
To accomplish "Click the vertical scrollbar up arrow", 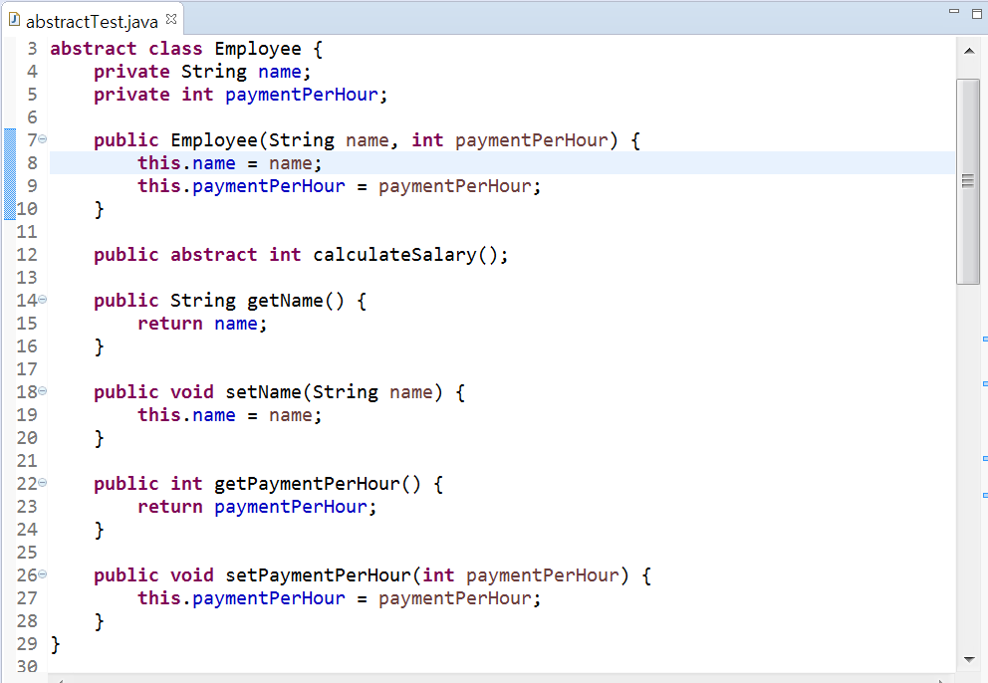I will click(x=969, y=51).
